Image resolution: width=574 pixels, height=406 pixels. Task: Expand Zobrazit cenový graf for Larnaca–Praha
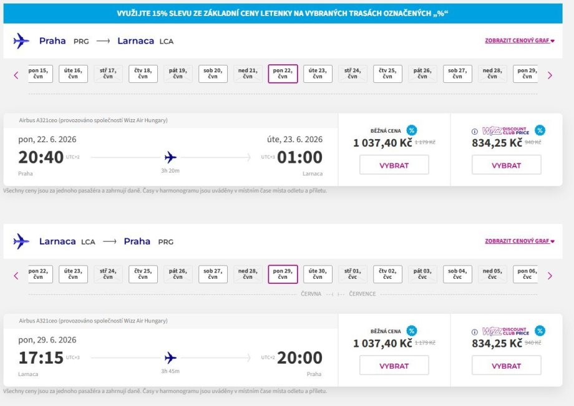click(x=519, y=241)
